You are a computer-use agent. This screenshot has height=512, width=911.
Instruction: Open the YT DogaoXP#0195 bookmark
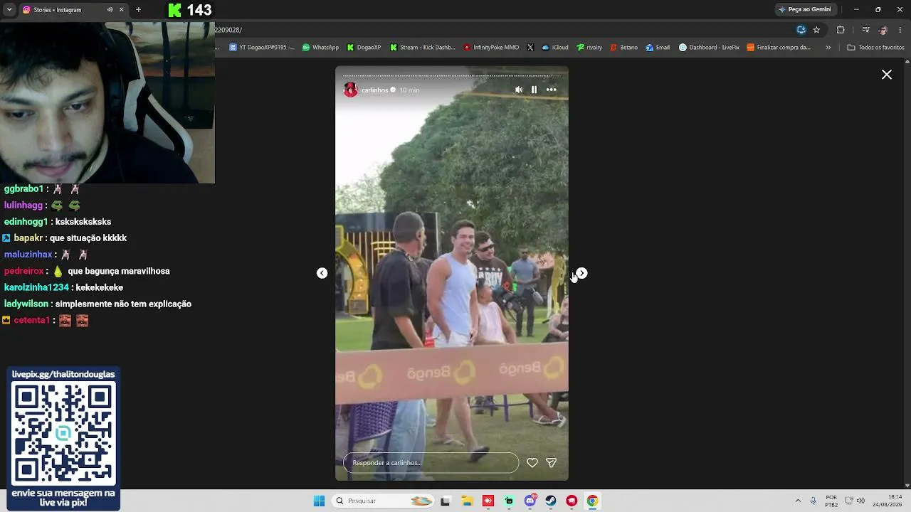click(261, 48)
